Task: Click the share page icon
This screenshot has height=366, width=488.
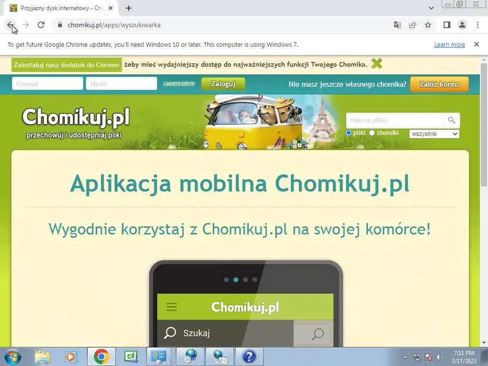Action: click(413, 25)
